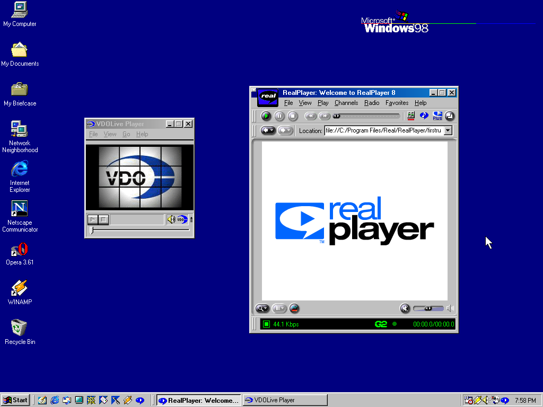This screenshot has width=543, height=407.
Task: Click the 7:58 PM taskbar clock
Action: click(526, 401)
